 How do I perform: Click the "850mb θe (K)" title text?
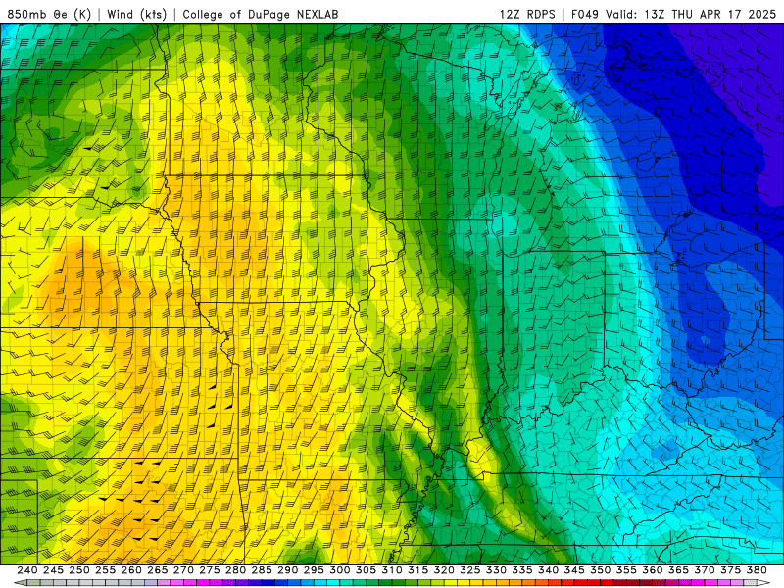(49, 14)
